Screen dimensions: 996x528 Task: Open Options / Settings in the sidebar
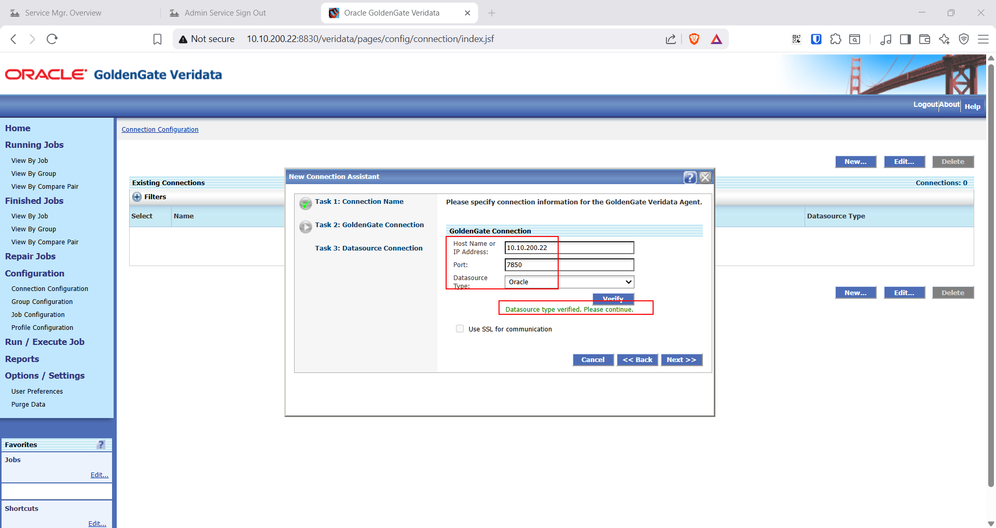click(45, 376)
